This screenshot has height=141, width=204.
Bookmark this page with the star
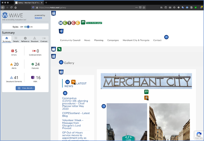(x=144, y=8)
